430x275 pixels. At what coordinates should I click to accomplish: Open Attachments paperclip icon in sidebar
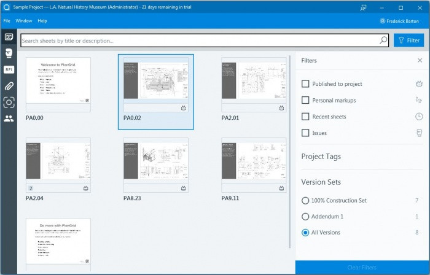click(9, 86)
